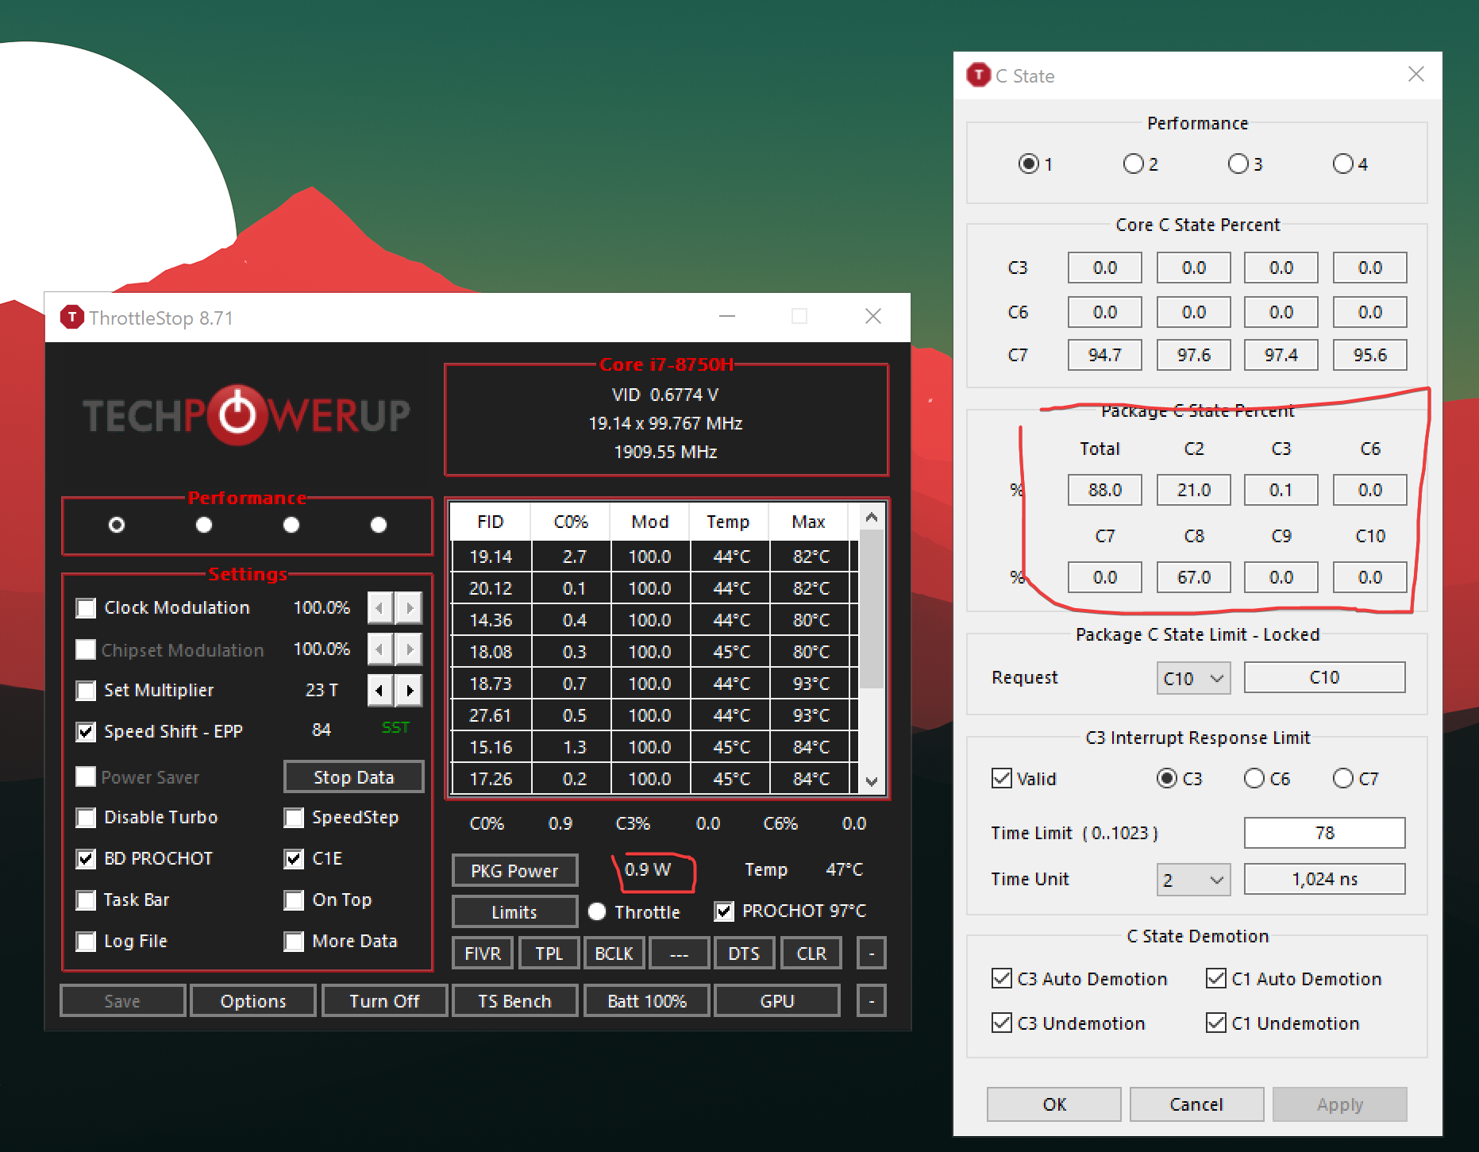Viewport: 1479px width, 1152px height.
Task: Check the Disable Turbo option
Action: [x=86, y=818]
